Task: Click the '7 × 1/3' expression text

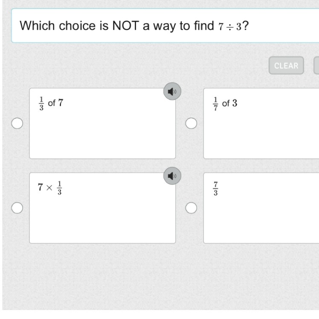Action: click(50, 187)
